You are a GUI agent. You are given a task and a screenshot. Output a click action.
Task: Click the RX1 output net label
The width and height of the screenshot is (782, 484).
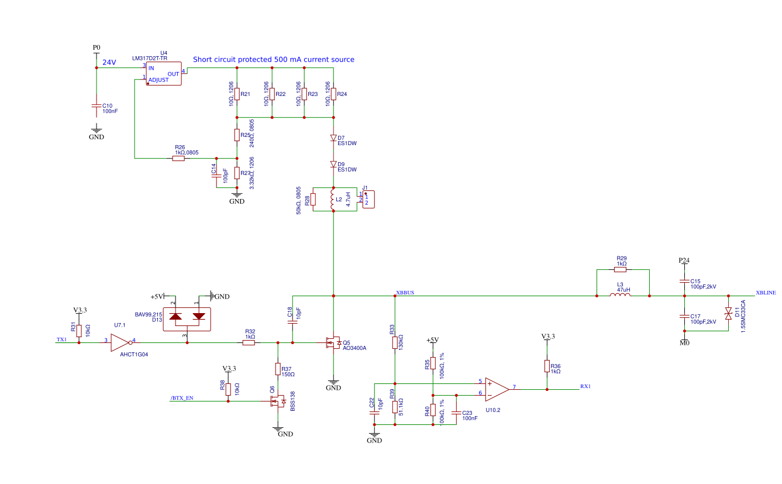585,386
